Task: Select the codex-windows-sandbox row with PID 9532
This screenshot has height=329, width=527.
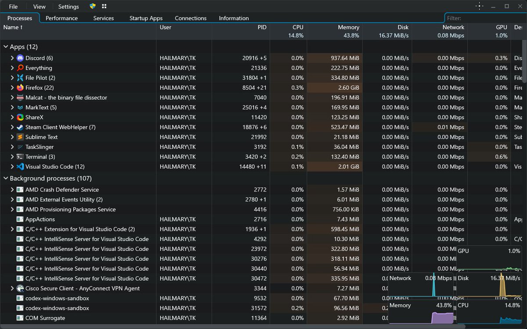Action: [261, 298]
